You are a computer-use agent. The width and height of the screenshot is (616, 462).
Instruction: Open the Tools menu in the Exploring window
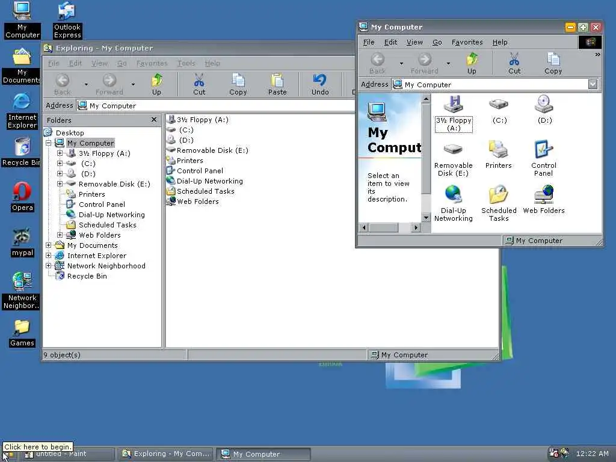coord(186,63)
